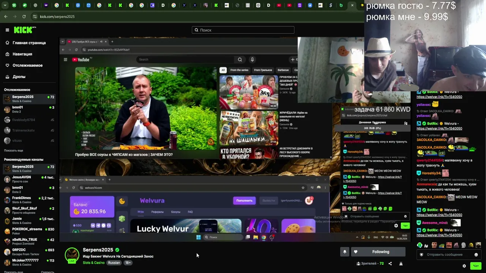Pick the green alien headphones emote

click(x=420, y=245)
